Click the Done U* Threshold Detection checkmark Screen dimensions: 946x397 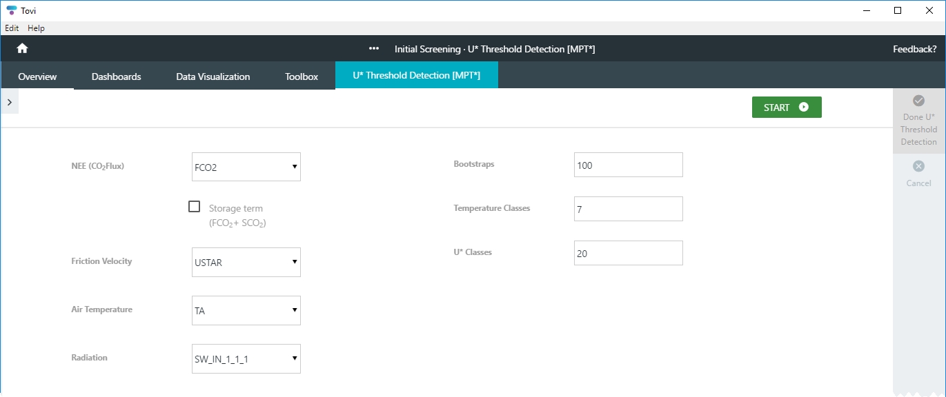(918, 101)
